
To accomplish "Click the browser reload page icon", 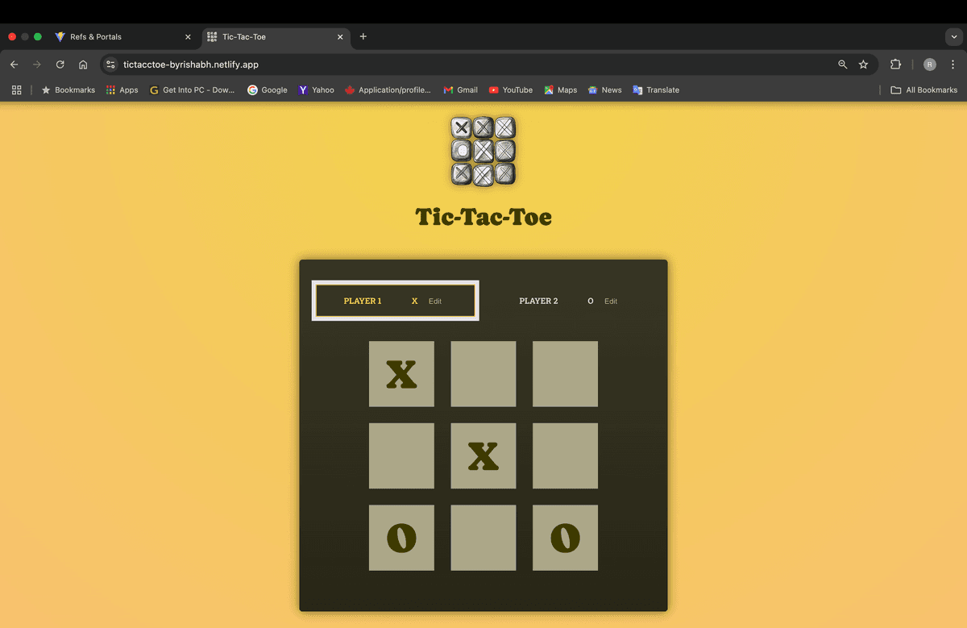I will coord(60,64).
